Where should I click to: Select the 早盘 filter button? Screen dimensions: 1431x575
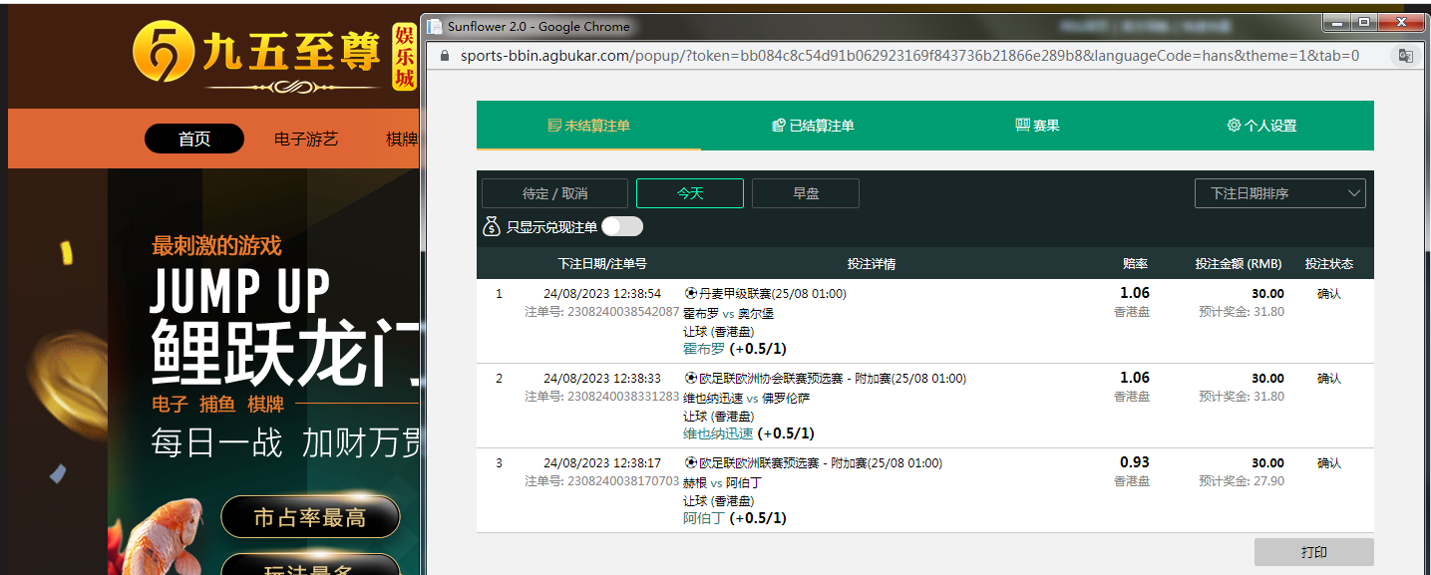(806, 193)
